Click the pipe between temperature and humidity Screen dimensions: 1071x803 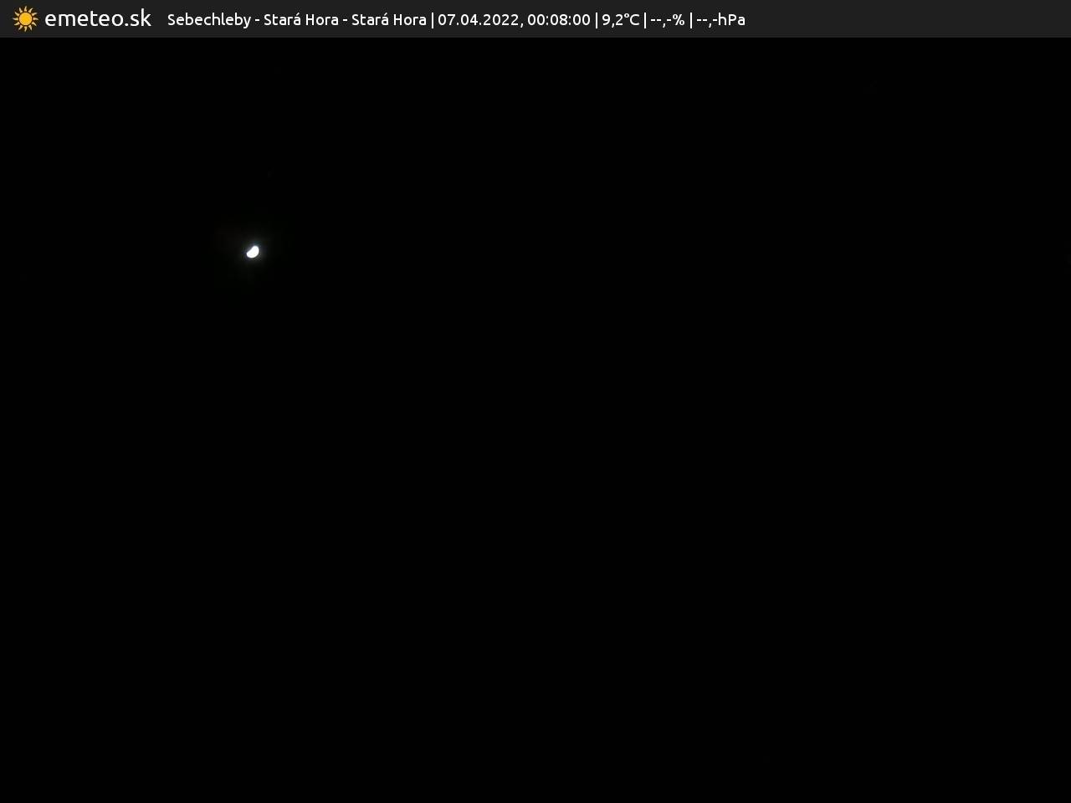click(x=645, y=19)
